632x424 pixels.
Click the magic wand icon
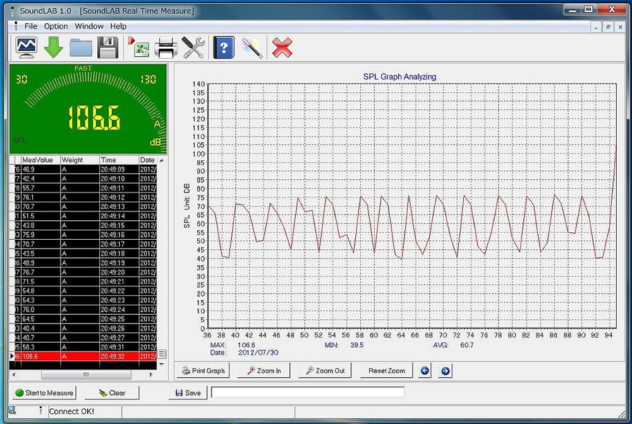252,48
